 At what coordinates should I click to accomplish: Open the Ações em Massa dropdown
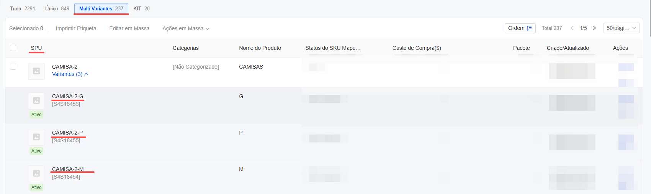click(x=186, y=28)
